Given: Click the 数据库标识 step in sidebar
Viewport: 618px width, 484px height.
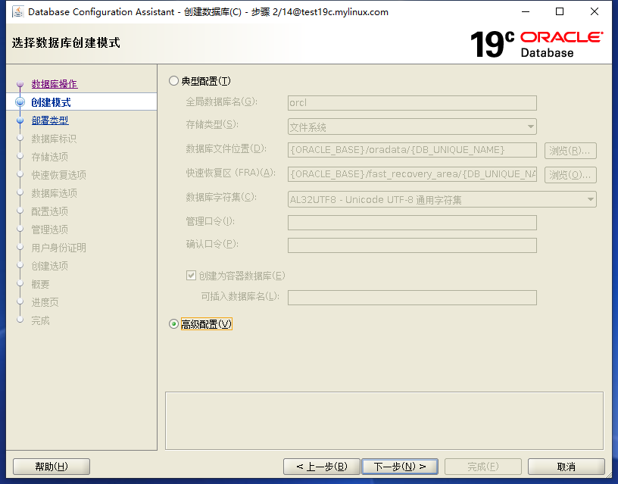Looking at the screenshot, I should pyautogui.click(x=54, y=139).
